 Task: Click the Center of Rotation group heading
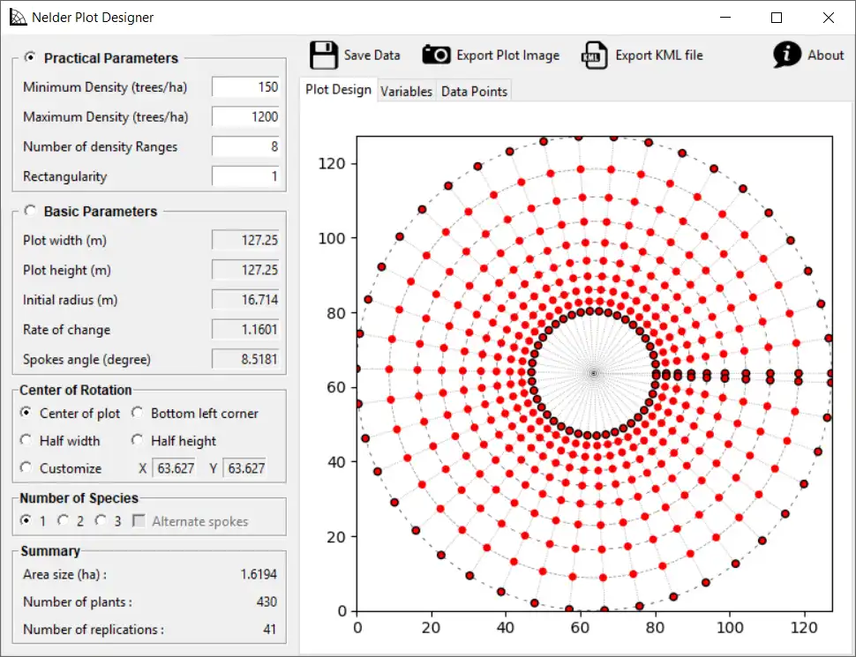(x=75, y=390)
